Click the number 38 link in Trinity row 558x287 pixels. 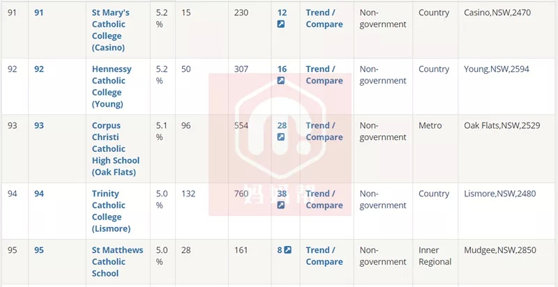pyautogui.click(x=282, y=194)
